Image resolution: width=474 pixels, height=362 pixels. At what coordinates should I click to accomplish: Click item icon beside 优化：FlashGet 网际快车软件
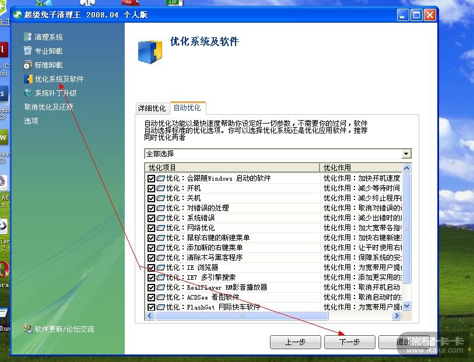coord(160,307)
